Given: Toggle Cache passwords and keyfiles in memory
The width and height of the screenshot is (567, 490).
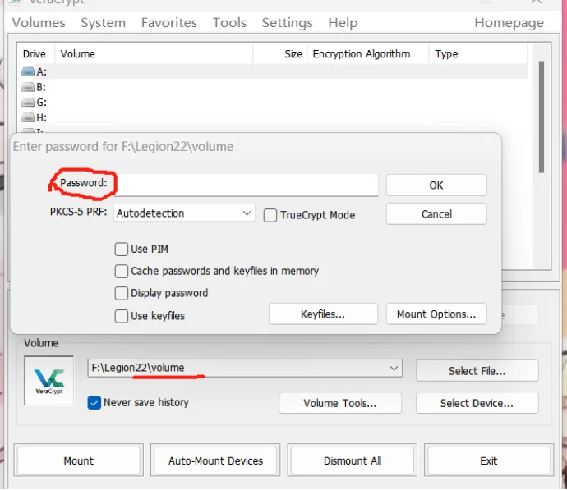Looking at the screenshot, I should (122, 271).
